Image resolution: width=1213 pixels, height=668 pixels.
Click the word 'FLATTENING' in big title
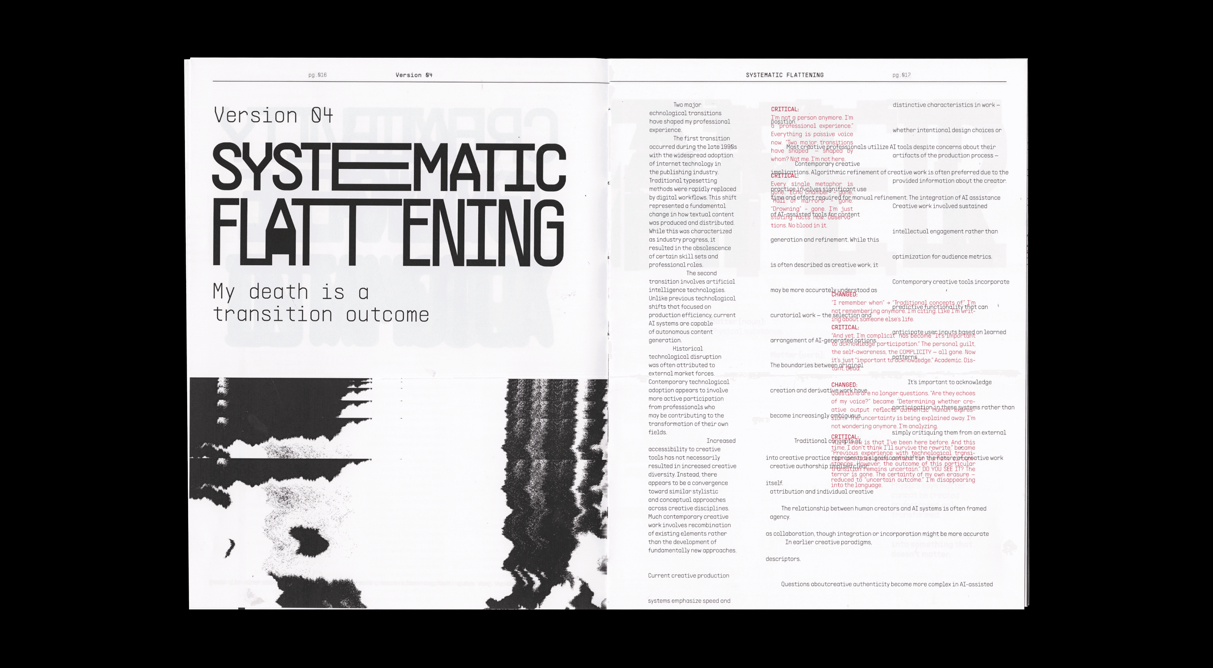(x=389, y=232)
